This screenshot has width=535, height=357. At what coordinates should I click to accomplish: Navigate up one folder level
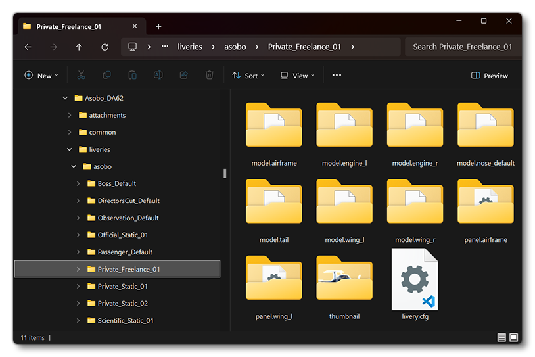click(79, 47)
